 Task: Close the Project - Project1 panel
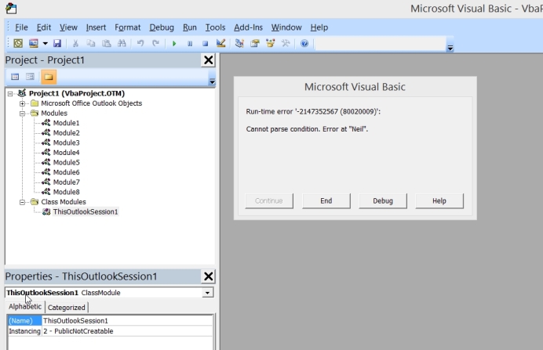tap(209, 60)
